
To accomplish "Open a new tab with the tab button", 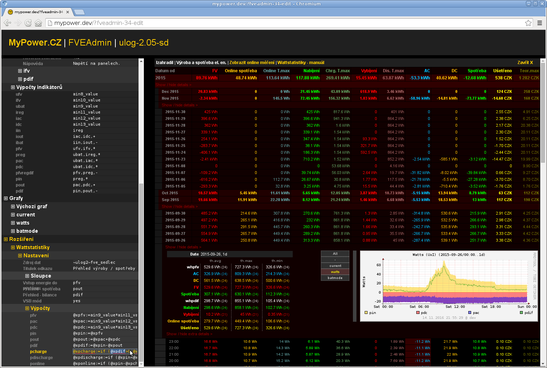I will [x=79, y=12].
